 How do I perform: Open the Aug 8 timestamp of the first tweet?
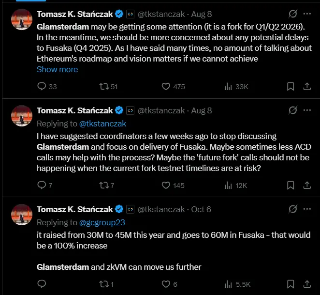201,15
